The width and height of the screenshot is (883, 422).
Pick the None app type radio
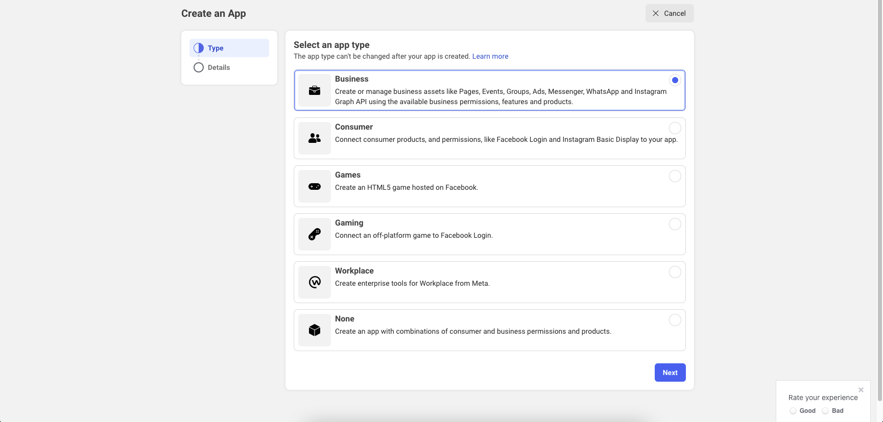pyautogui.click(x=675, y=320)
